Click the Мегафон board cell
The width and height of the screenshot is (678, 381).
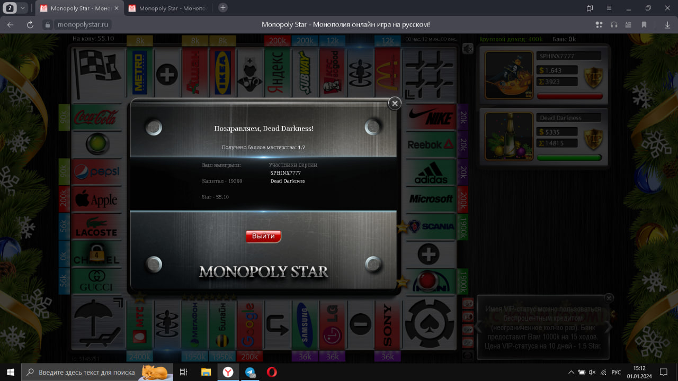pyautogui.click(x=195, y=324)
